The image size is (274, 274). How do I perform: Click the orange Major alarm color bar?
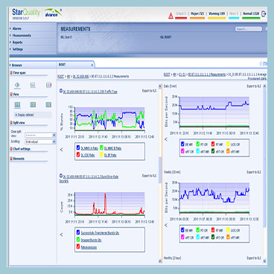(197, 18)
